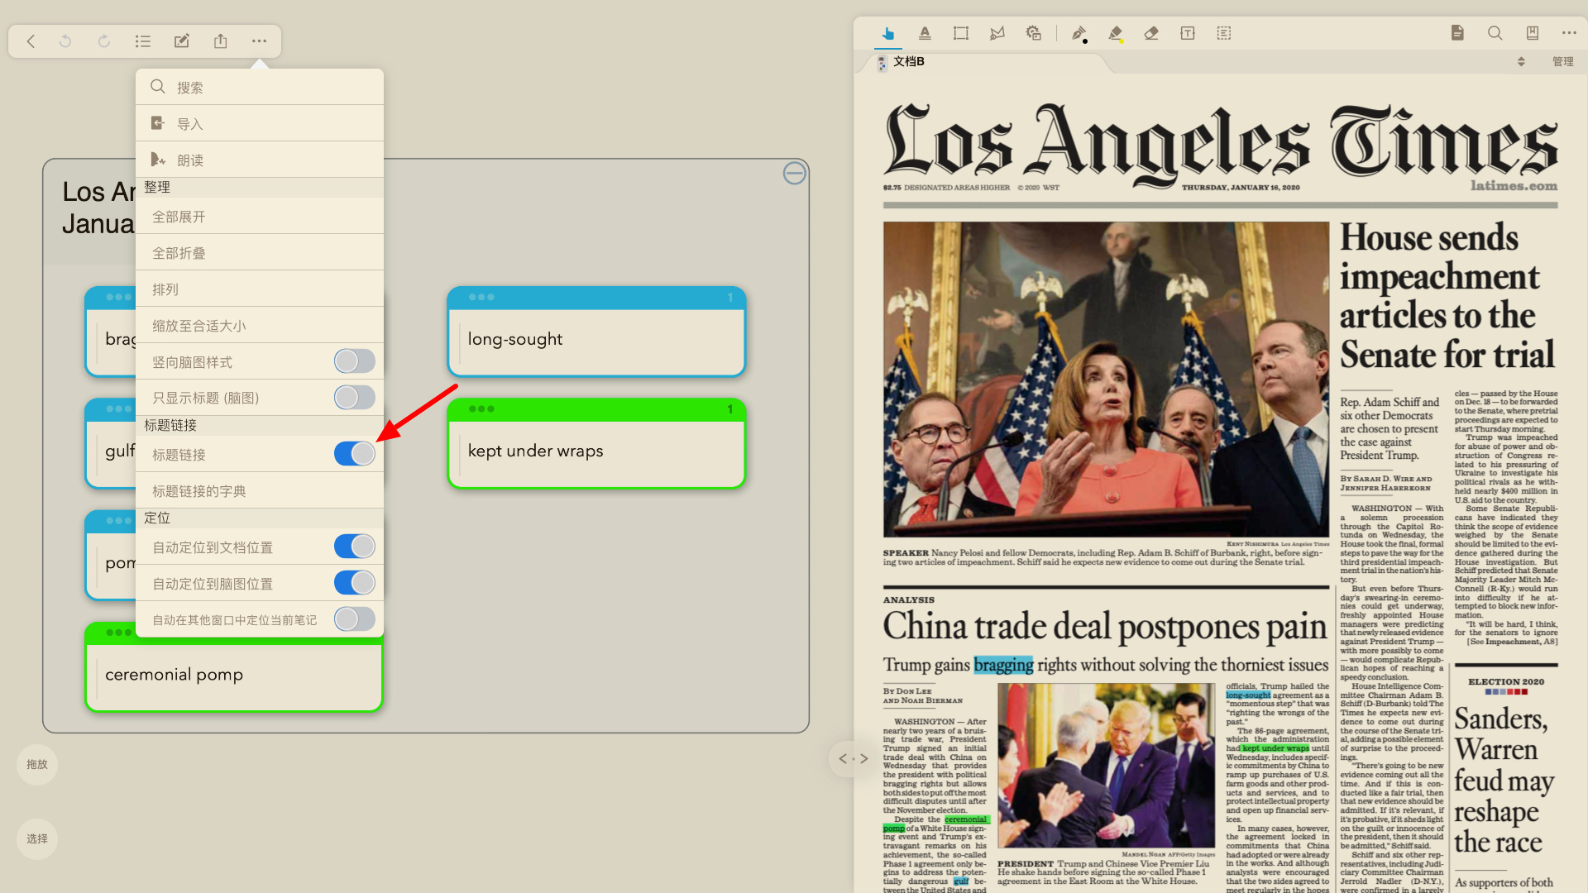Choose 缩放至合适大小 menu item
Viewport: 1588px width, 893px height.
(260, 325)
